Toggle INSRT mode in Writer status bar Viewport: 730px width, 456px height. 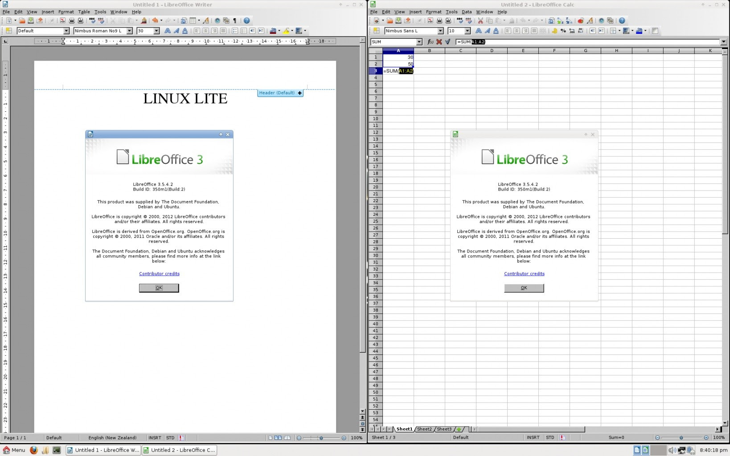[155, 438]
